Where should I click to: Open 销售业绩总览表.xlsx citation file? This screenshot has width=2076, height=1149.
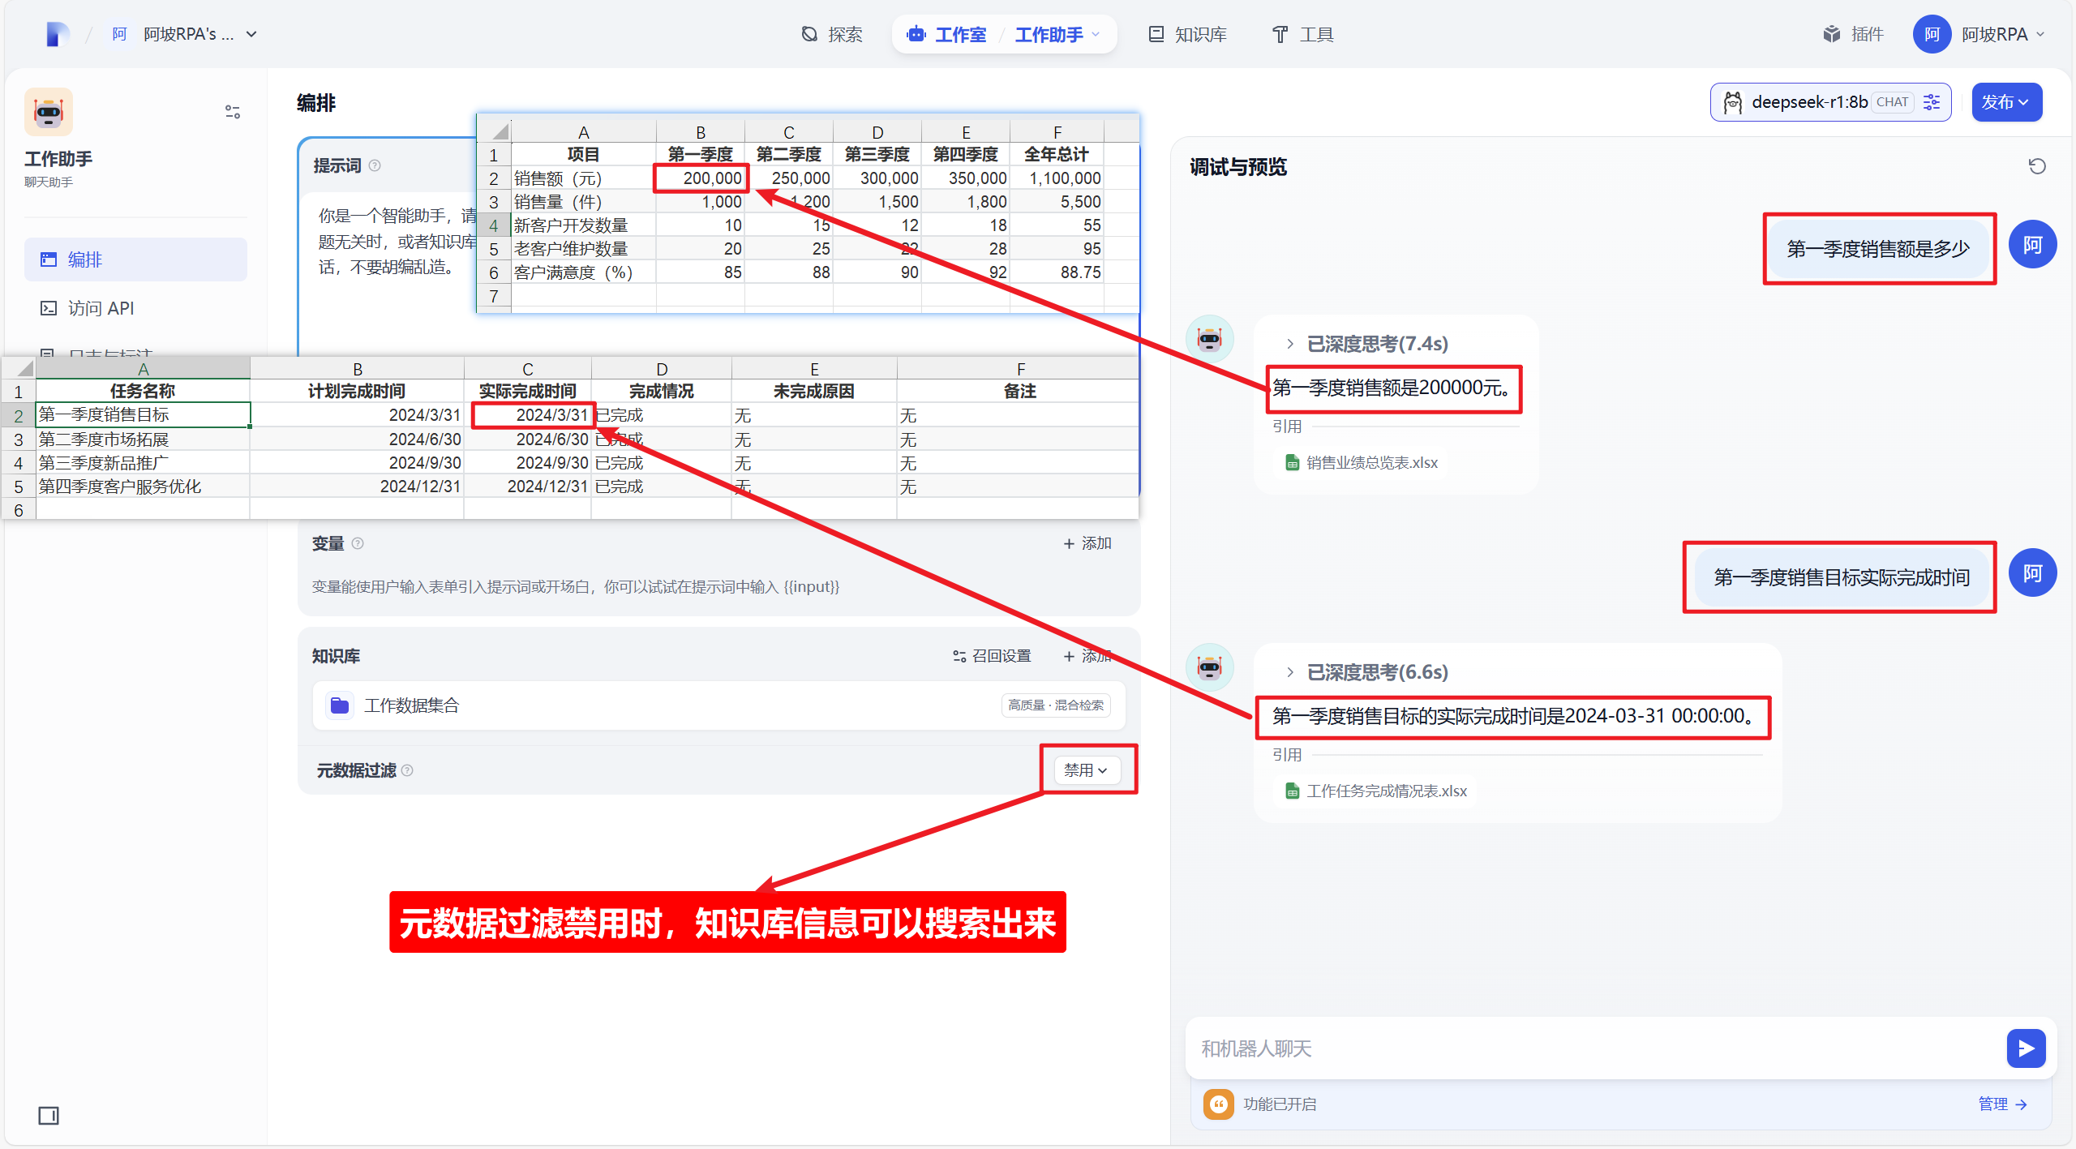click(1370, 463)
